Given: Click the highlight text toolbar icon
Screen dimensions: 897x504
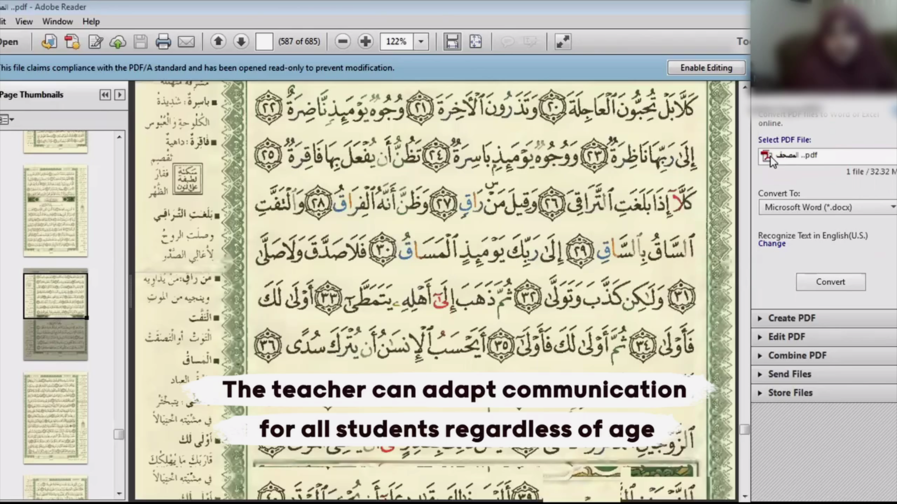Looking at the screenshot, I should pos(530,42).
